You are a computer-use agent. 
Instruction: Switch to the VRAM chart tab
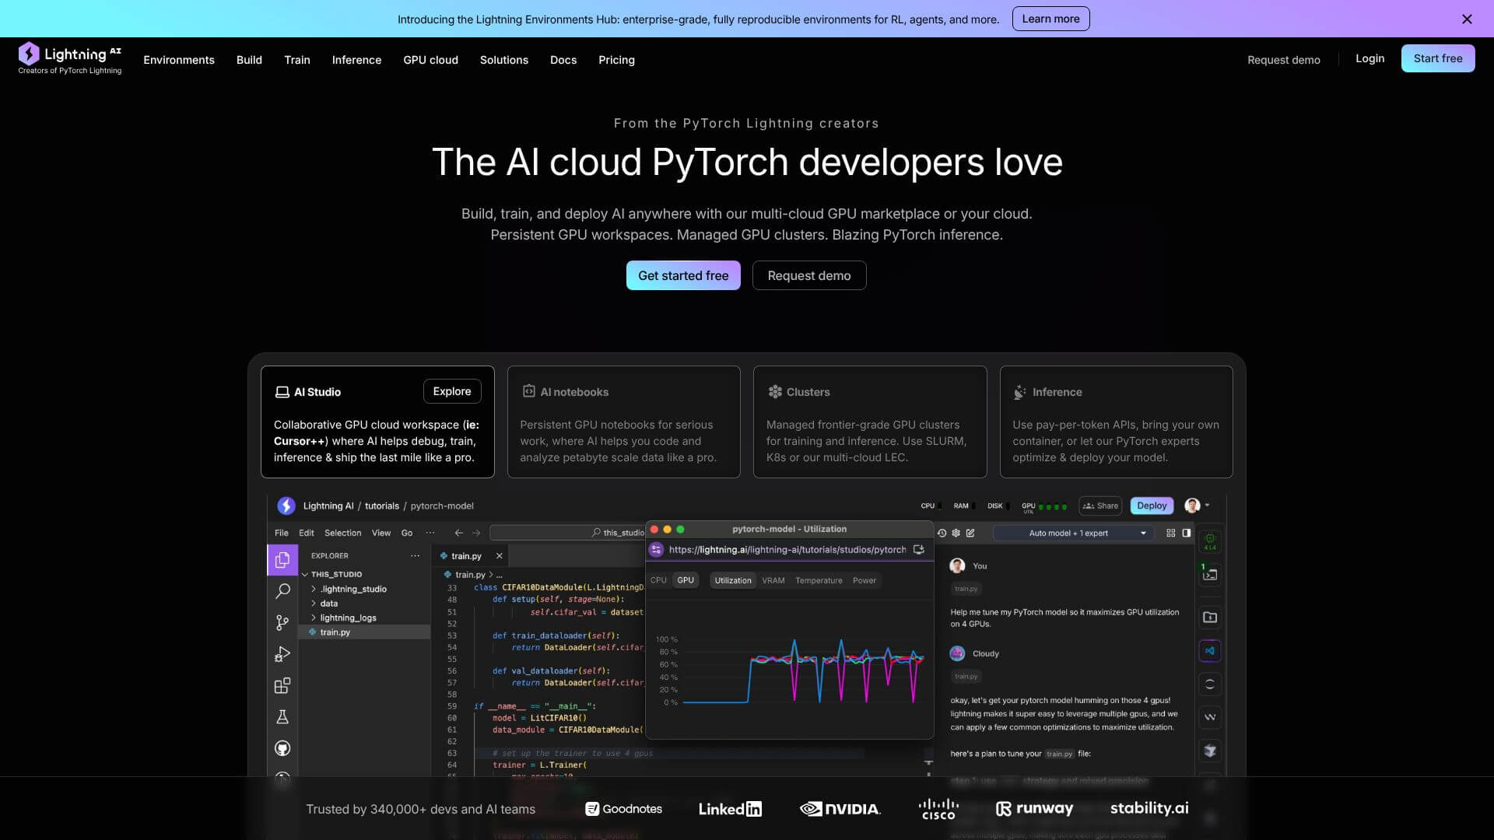coord(773,580)
